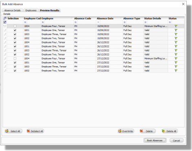Untick the checkbox for 1002 on 27/12/2022
The height and width of the screenshot is (151, 192).
tap(15, 71)
